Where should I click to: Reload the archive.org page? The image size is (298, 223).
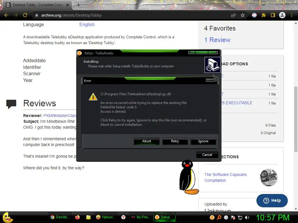[25, 15]
